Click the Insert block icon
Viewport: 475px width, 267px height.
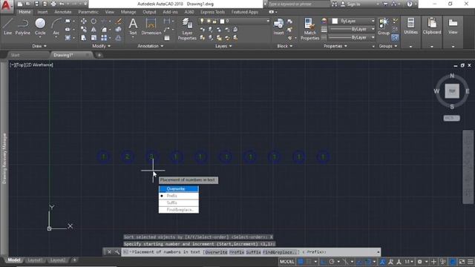(278, 27)
